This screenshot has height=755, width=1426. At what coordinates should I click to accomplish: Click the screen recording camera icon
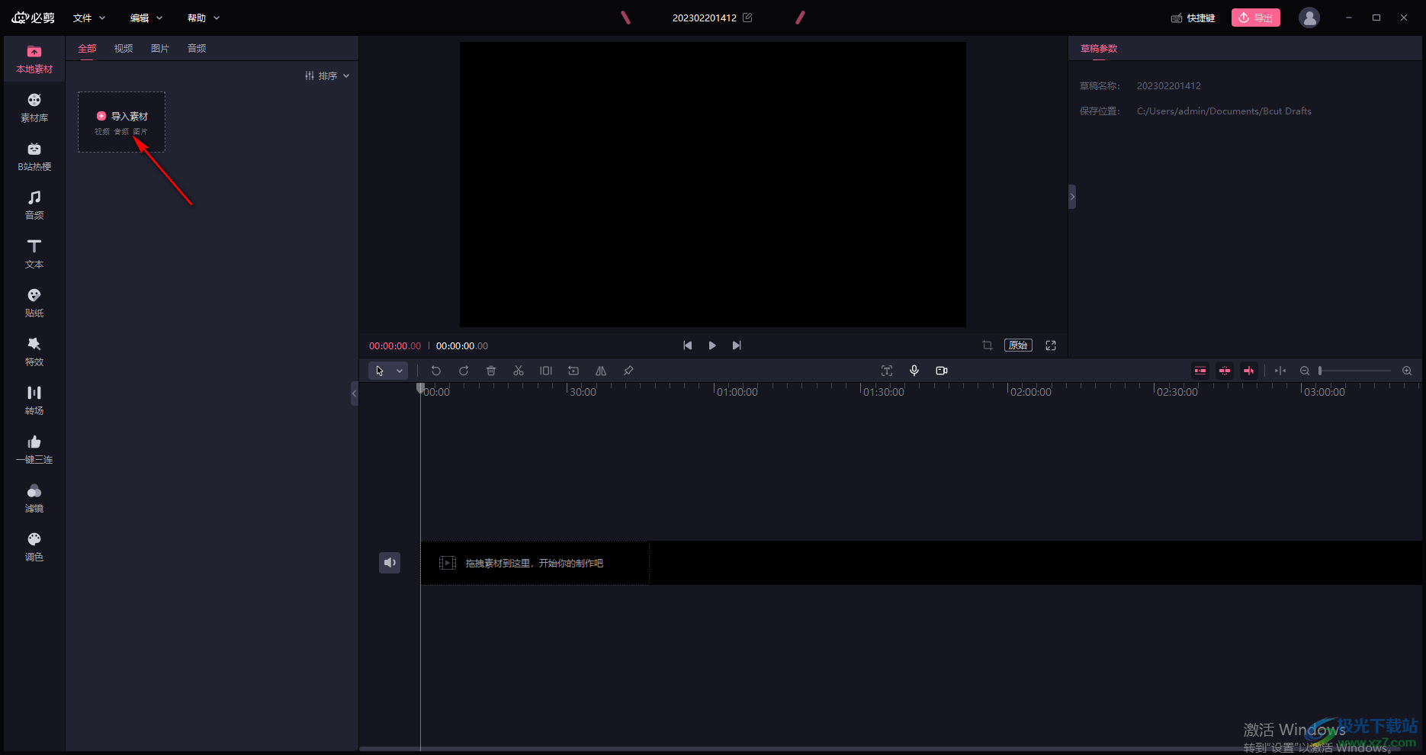coord(942,371)
